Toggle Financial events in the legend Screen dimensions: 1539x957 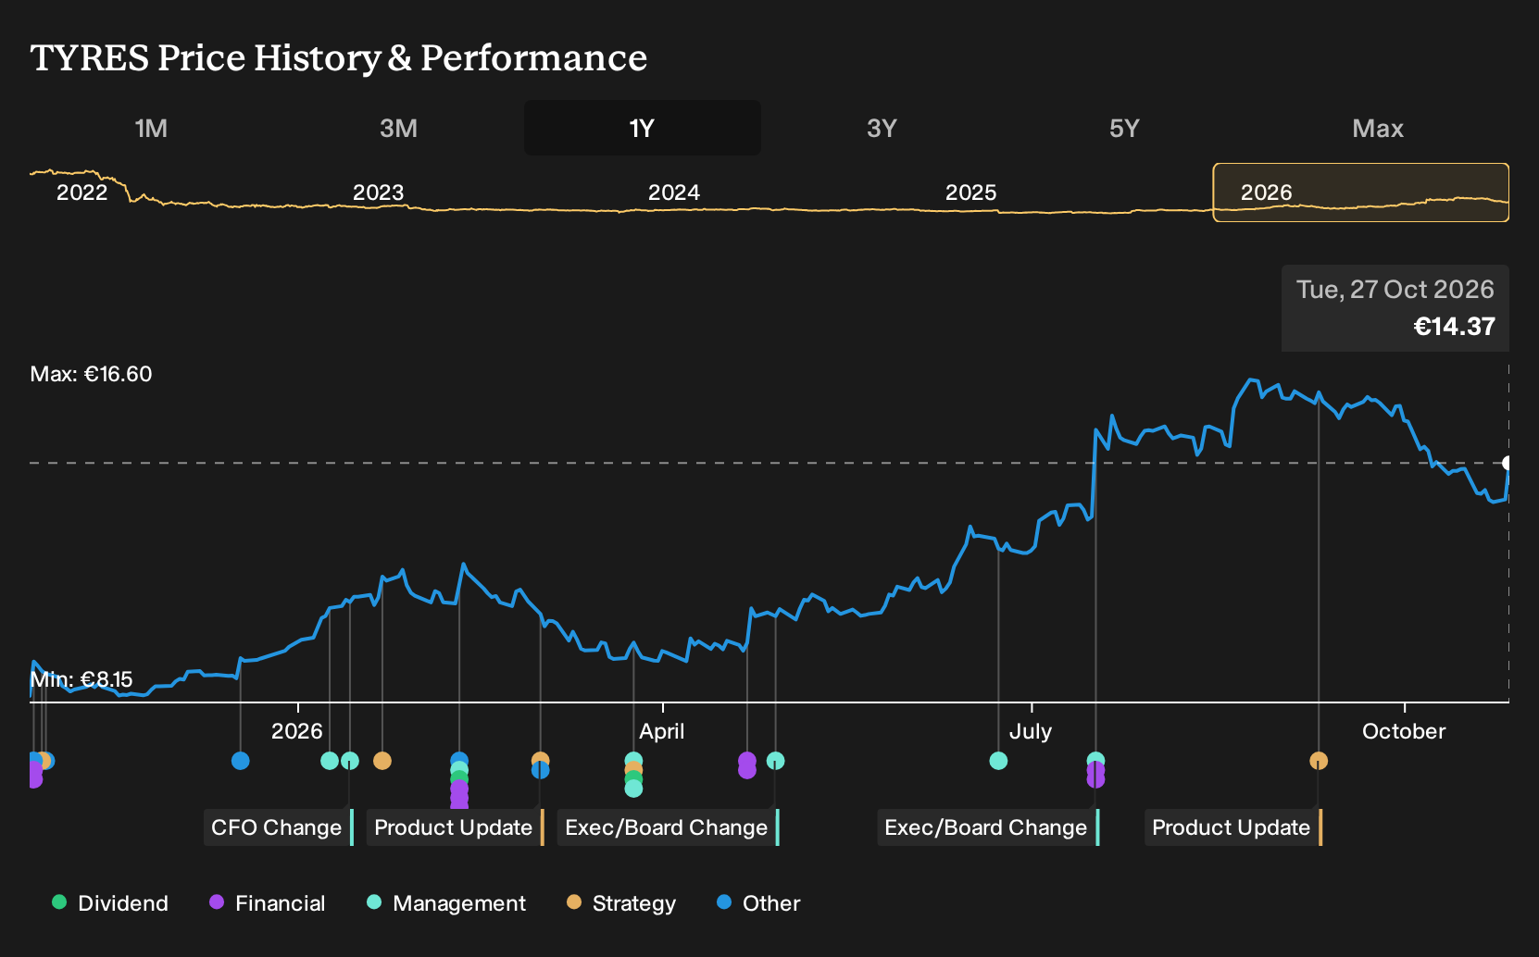[268, 903]
